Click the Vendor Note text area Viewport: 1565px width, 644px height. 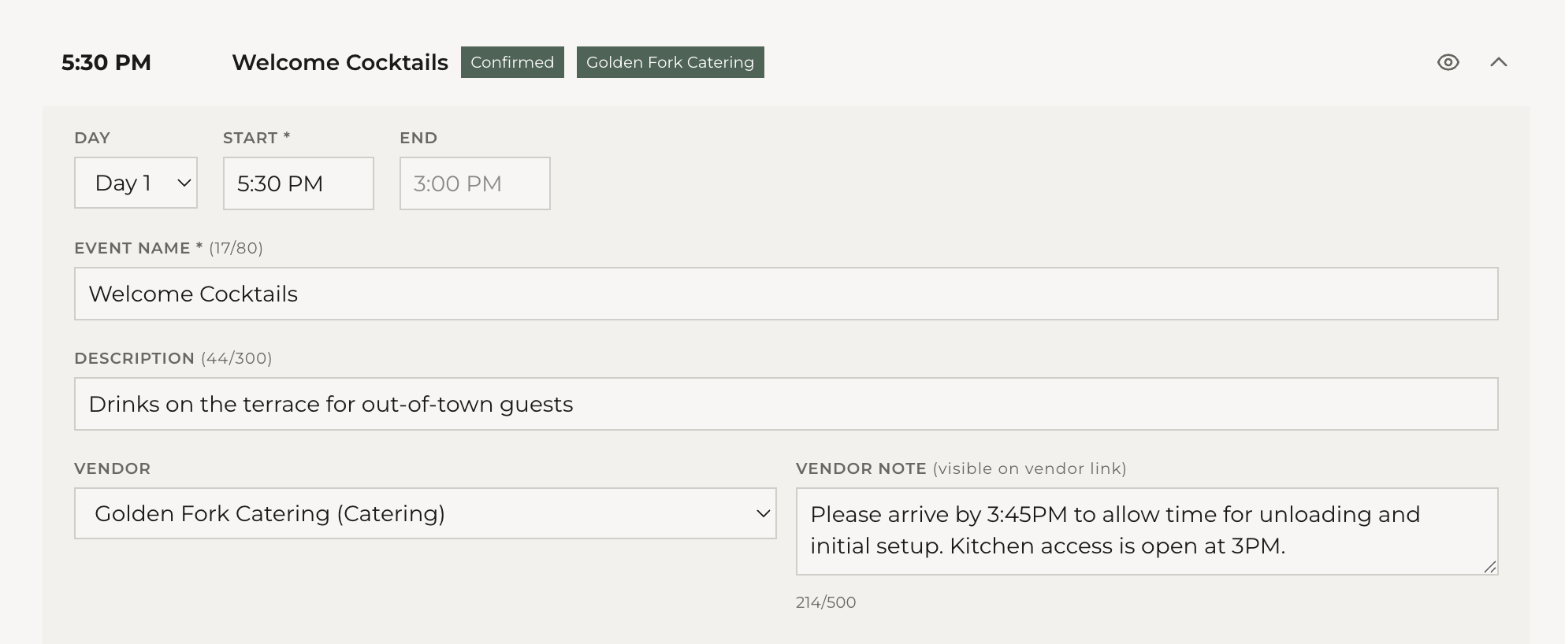(1146, 531)
